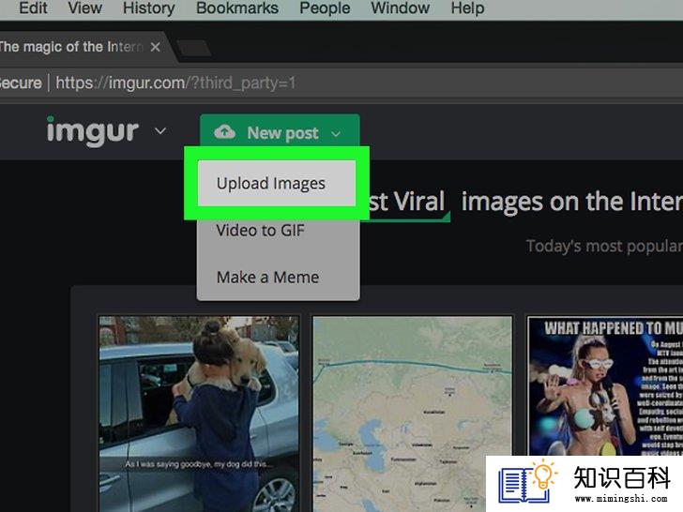
Task: Open a new browser tab
Action: tap(194, 49)
